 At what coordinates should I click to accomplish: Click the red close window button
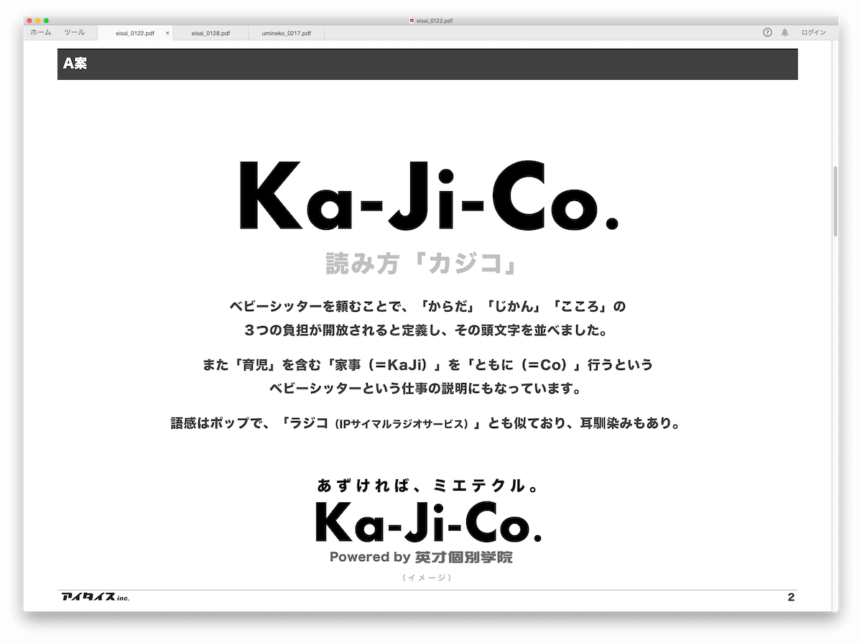pyautogui.click(x=29, y=21)
